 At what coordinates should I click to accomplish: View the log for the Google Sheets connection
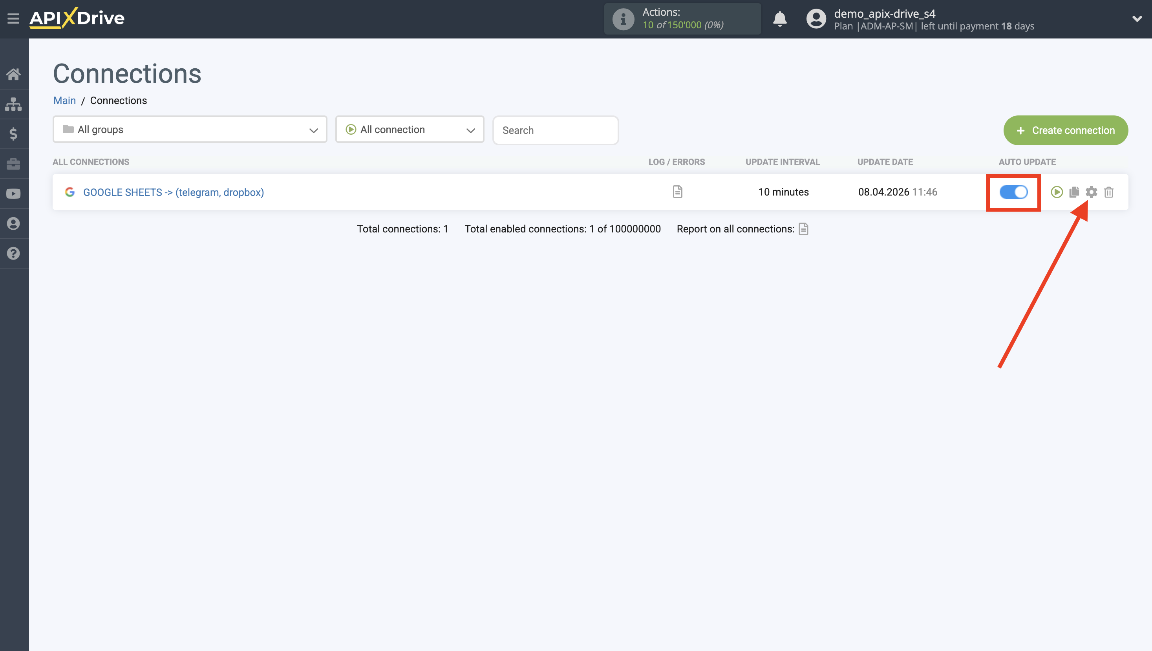tap(677, 192)
